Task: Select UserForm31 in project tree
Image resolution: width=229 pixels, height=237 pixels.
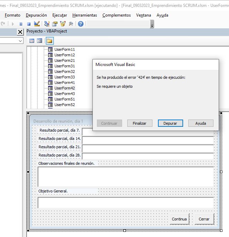Action: click(64, 66)
